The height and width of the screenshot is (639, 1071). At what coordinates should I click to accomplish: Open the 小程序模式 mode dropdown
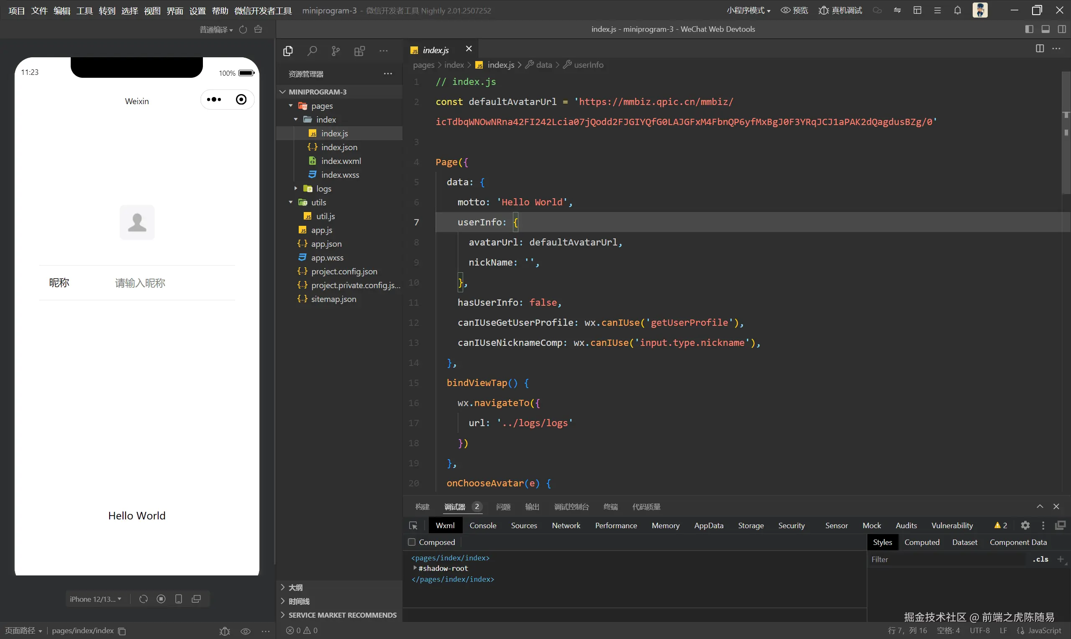(748, 10)
